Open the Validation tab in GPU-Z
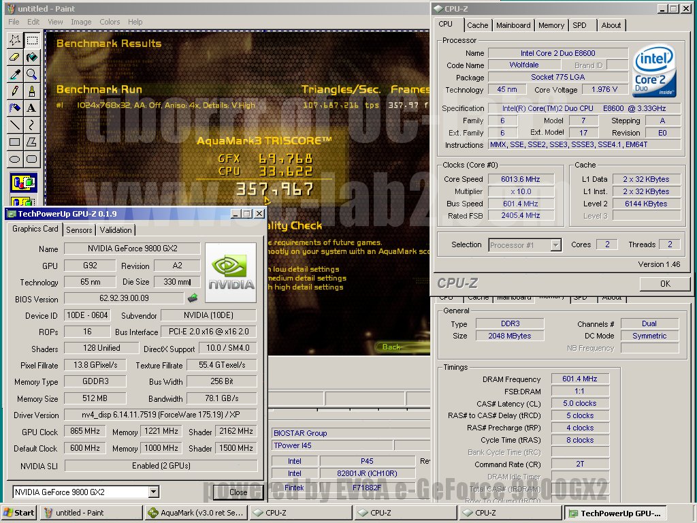The height and width of the screenshot is (523, 697). [116, 230]
